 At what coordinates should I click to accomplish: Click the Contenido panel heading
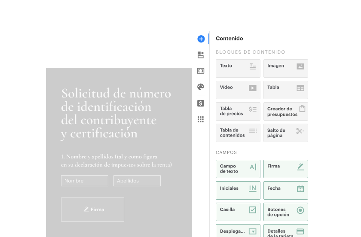point(229,38)
